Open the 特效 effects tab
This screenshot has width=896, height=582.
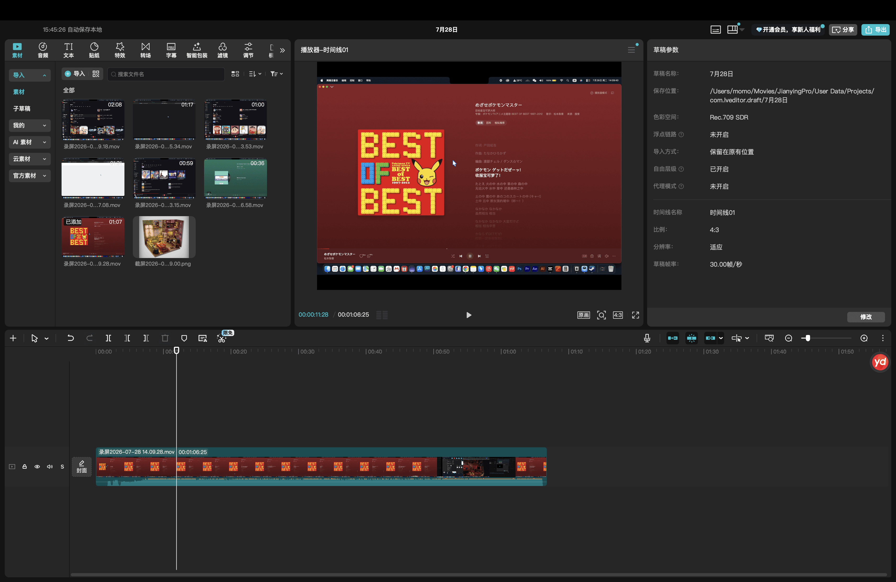(120, 50)
